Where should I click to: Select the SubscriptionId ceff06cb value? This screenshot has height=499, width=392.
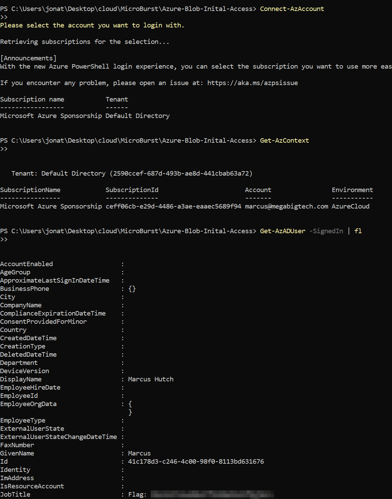pyautogui.click(x=173, y=206)
